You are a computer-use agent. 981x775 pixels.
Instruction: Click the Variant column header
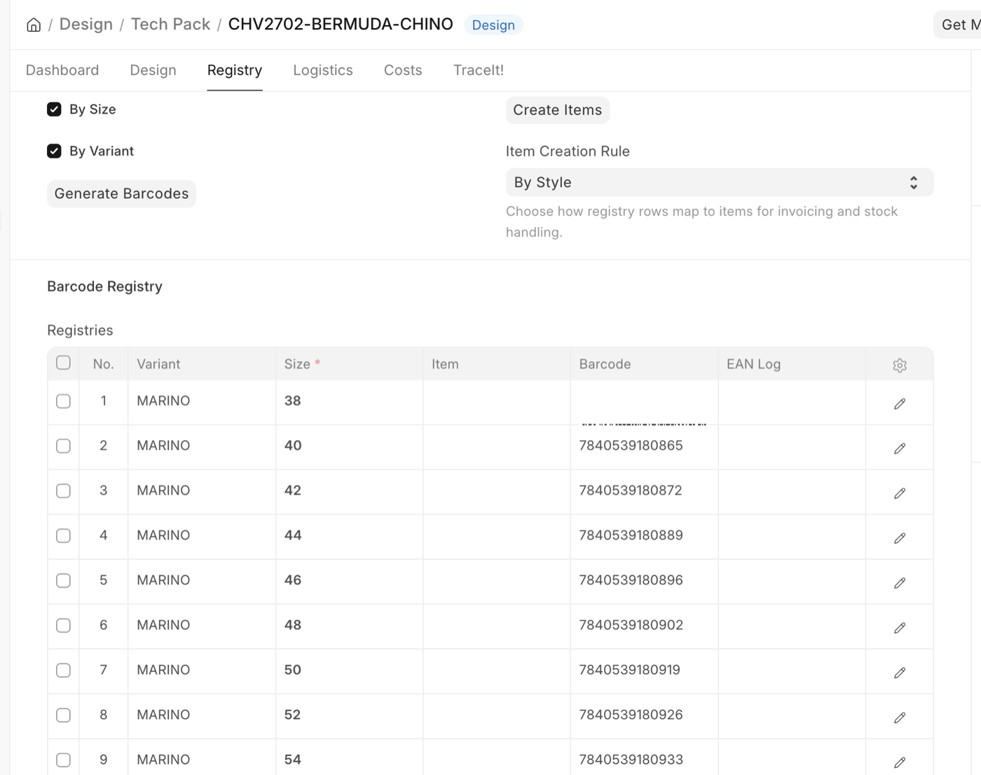tap(202, 364)
